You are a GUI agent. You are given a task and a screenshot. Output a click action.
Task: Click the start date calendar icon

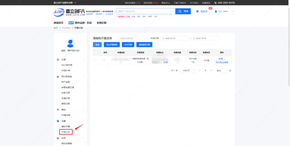point(164,38)
